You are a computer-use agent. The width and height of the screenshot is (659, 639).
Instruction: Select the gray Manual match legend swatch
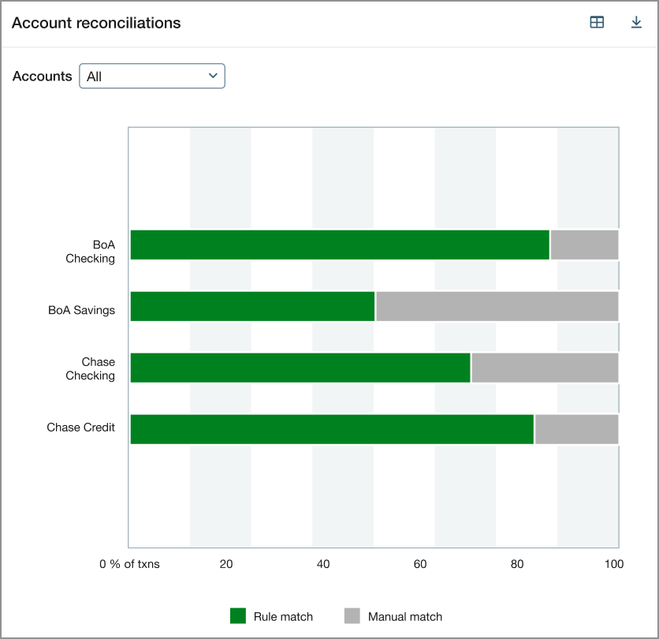352,616
